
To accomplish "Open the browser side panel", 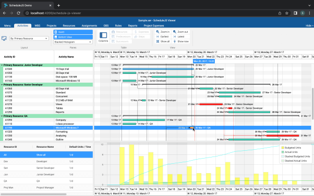I will click(295, 13).
